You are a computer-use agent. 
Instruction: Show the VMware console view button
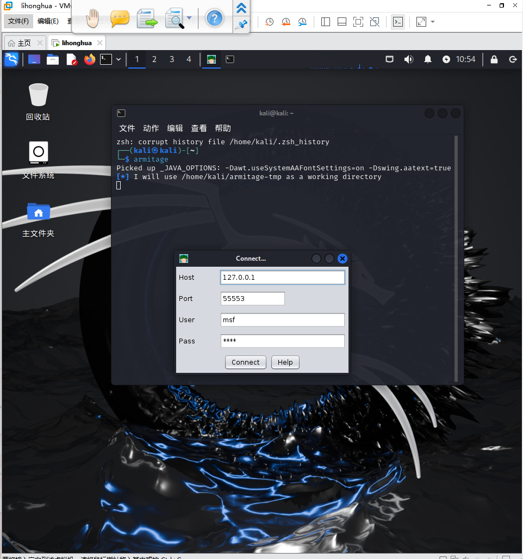397,22
